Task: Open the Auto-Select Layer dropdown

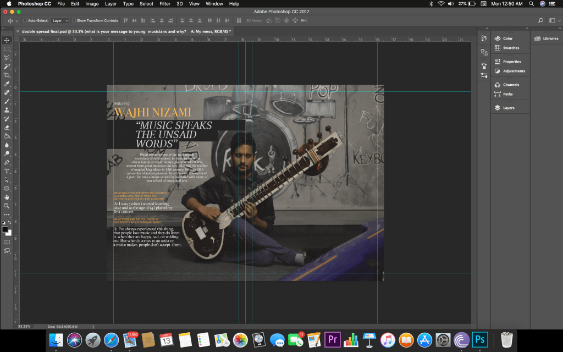Action: (x=60, y=20)
